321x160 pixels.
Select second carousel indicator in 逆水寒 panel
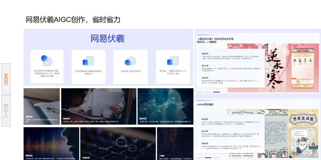(208, 92)
